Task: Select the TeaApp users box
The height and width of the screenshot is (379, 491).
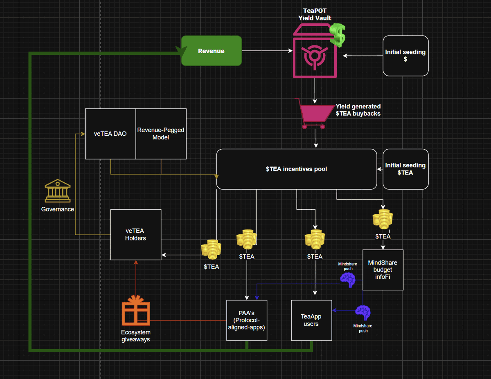Action: click(x=311, y=320)
